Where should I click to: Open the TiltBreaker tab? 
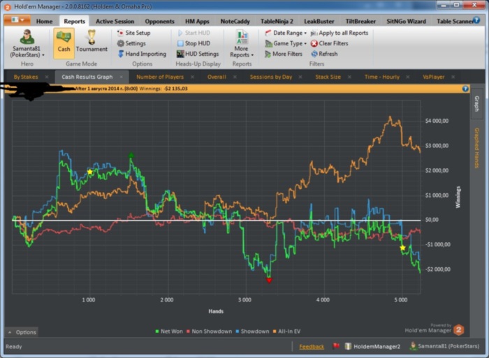tap(360, 21)
